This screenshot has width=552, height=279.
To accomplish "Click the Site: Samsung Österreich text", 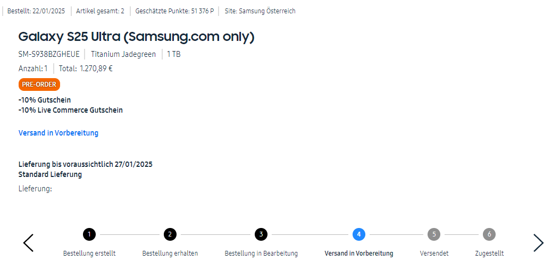I will coord(260,11).
